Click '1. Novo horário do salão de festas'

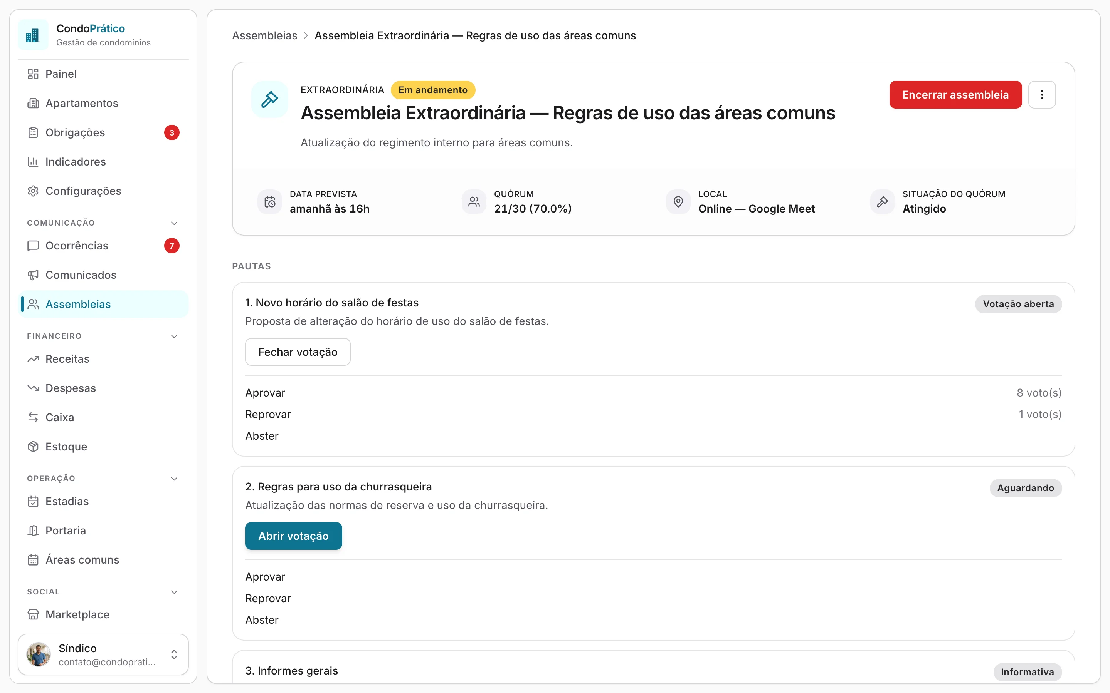(332, 303)
